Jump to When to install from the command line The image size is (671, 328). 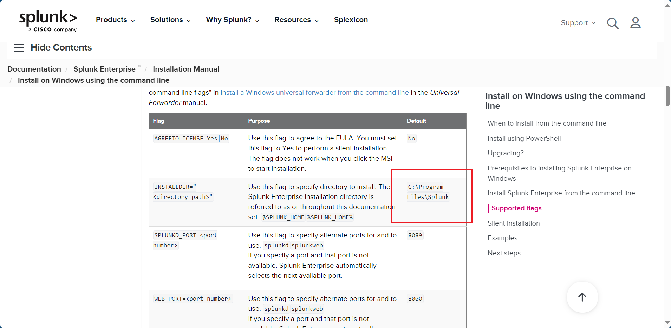547,123
